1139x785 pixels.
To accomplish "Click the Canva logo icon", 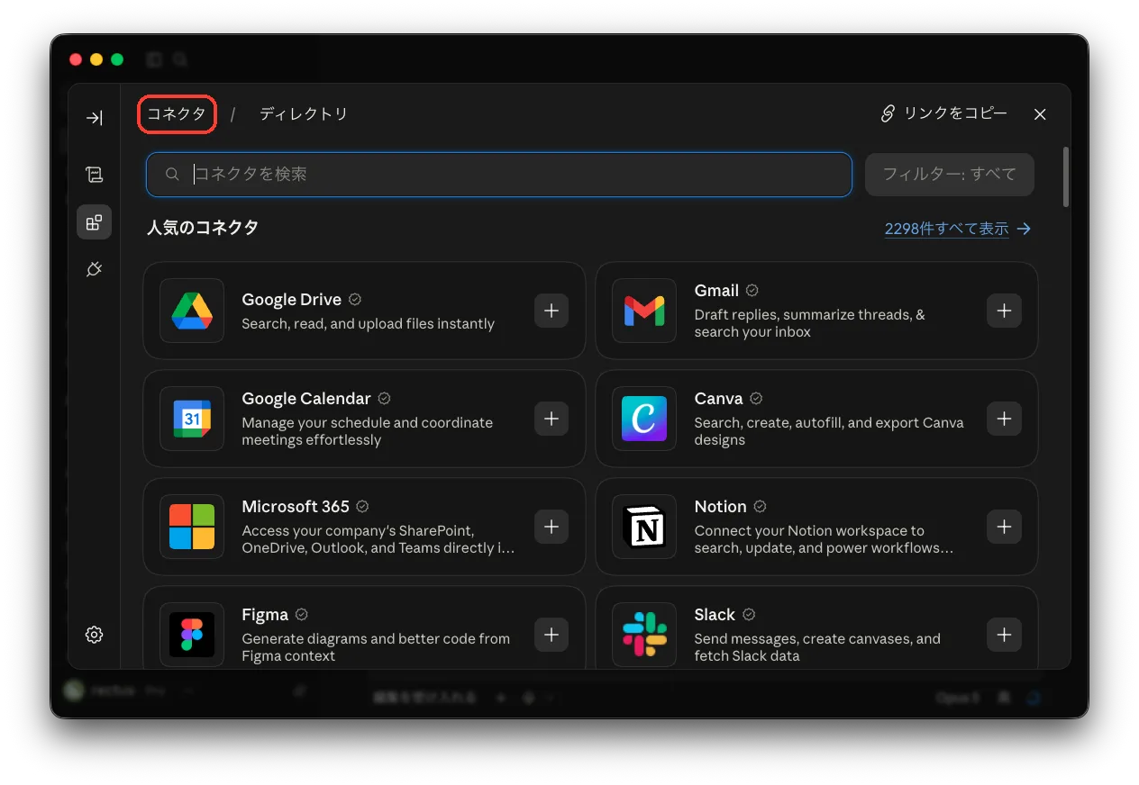I will coord(644,419).
